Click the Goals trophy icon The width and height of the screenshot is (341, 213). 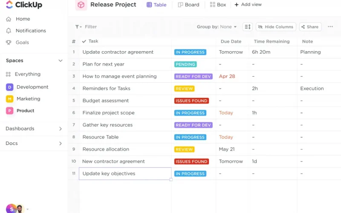pyautogui.click(x=9, y=43)
